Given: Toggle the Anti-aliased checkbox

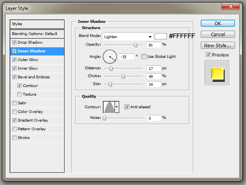Looking at the screenshot, I should pyautogui.click(x=127, y=107).
